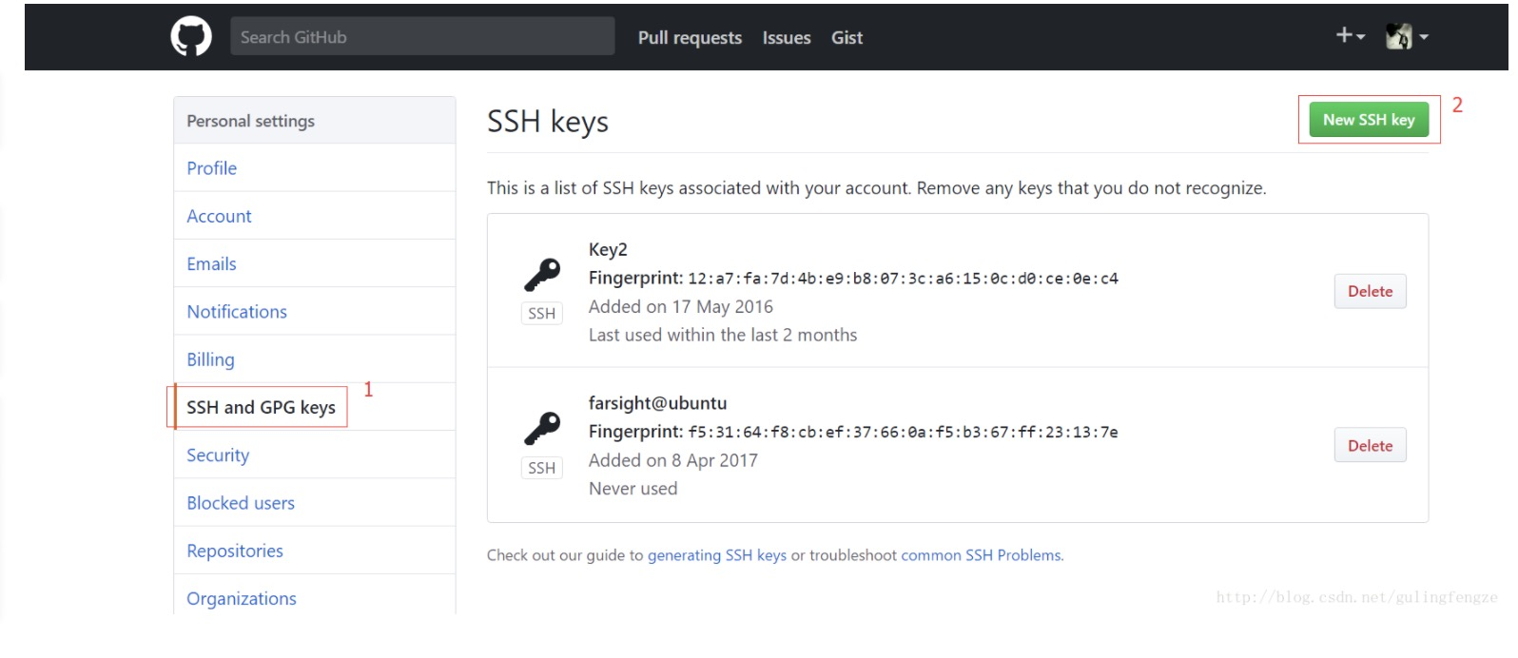Open the common SSH Problems link
This screenshot has width=1518, height=658.
point(982,555)
